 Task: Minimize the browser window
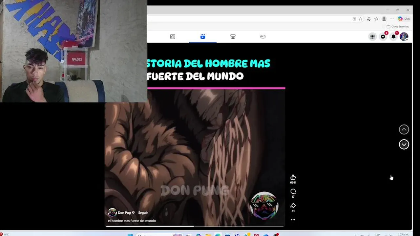(387, 10)
